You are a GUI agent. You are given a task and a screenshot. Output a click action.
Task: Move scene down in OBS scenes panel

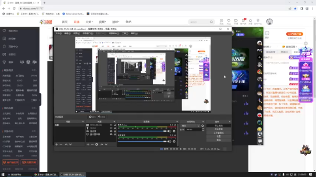[x=70, y=144]
